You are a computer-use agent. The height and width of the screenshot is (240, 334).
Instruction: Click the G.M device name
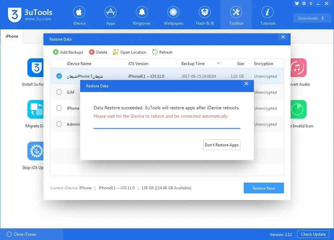pyautogui.click(x=70, y=92)
